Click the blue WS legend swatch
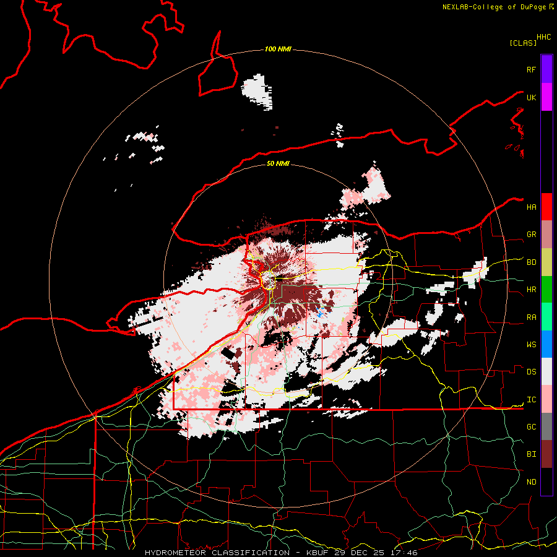 546,344
